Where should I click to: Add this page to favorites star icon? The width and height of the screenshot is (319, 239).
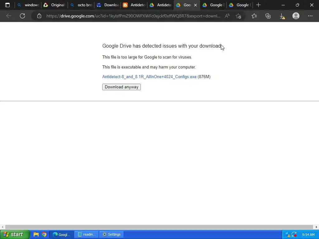point(238,16)
